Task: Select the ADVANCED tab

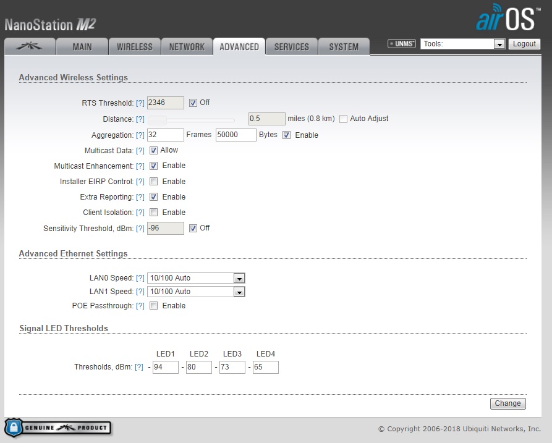Action: 239,47
